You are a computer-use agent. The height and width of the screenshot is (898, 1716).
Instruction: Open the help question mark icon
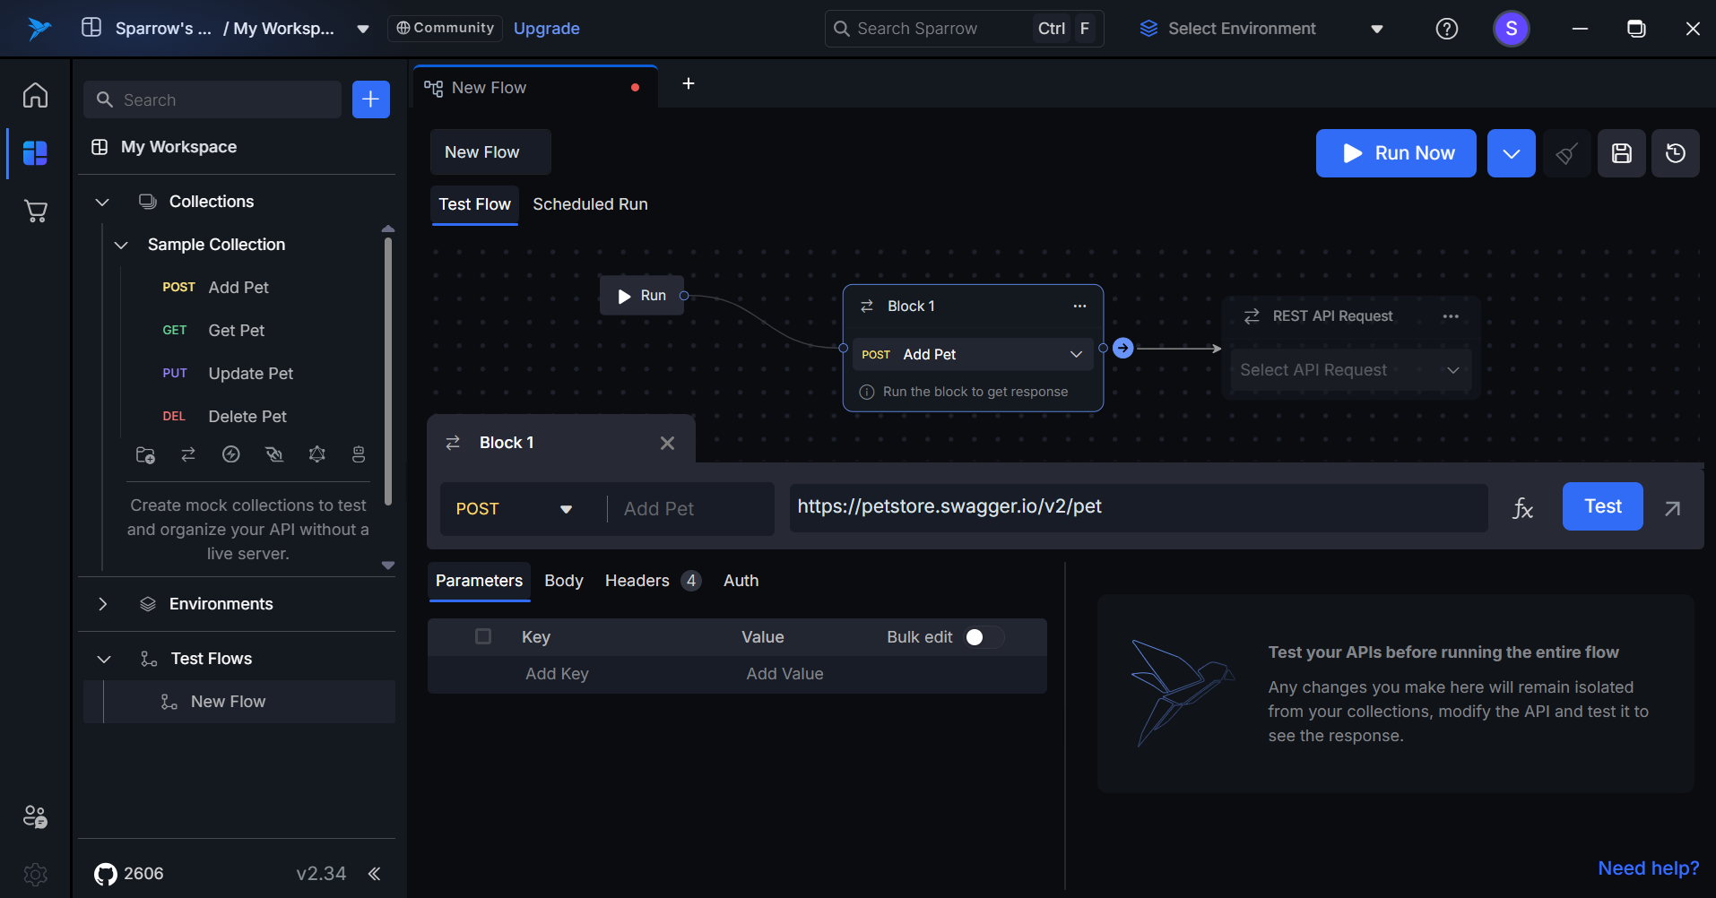(1446, 29)
